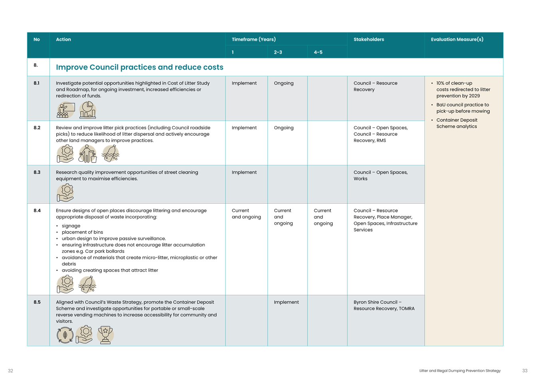Click the 'ensuring infrastructure does not encourage litter accumulation' bullet

(133, 248)
